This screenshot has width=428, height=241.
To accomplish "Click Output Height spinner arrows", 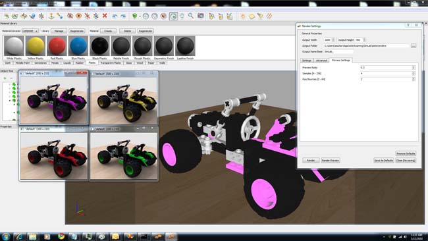I will click(364, 40).
